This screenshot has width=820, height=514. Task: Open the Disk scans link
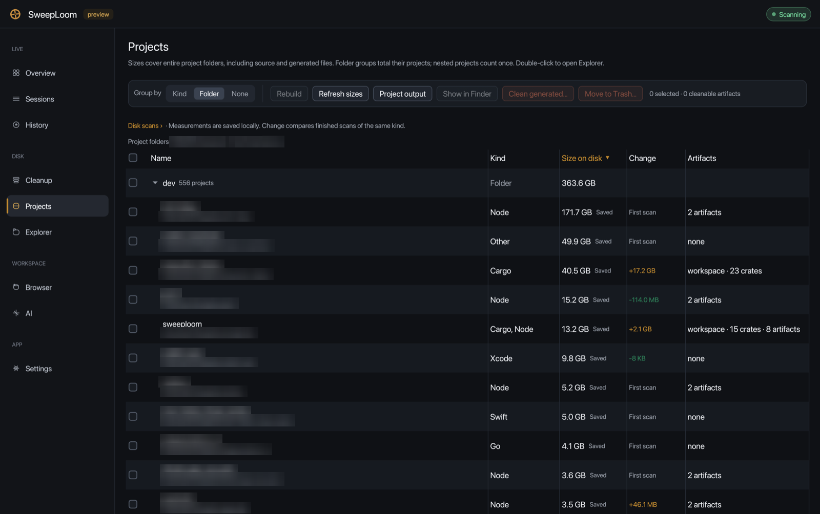click(145, 125)
